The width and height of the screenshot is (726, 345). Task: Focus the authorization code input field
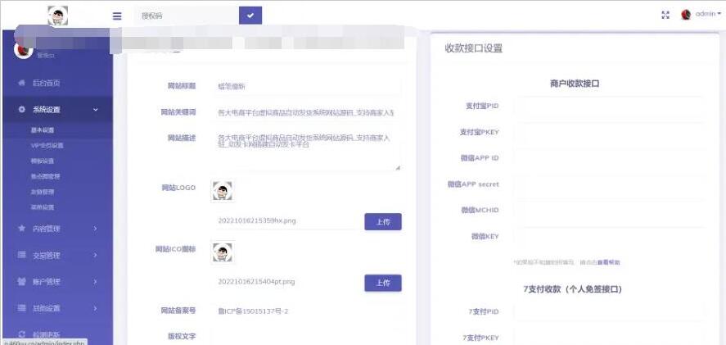[187, 16]
